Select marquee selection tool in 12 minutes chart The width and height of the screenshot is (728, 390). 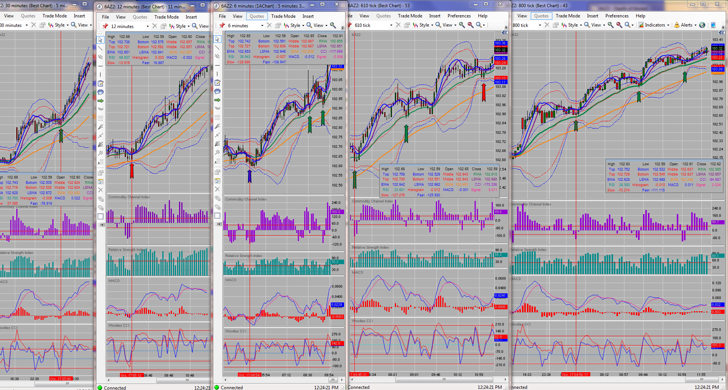click(x=101, y=216)
